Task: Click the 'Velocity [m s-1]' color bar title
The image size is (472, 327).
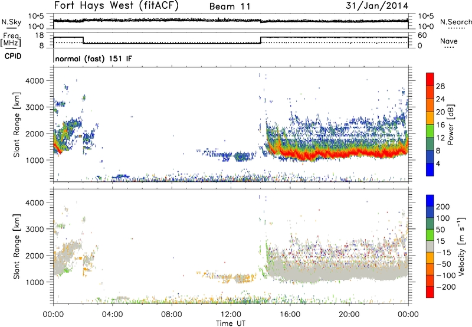Action: click(x=461, y=246)
